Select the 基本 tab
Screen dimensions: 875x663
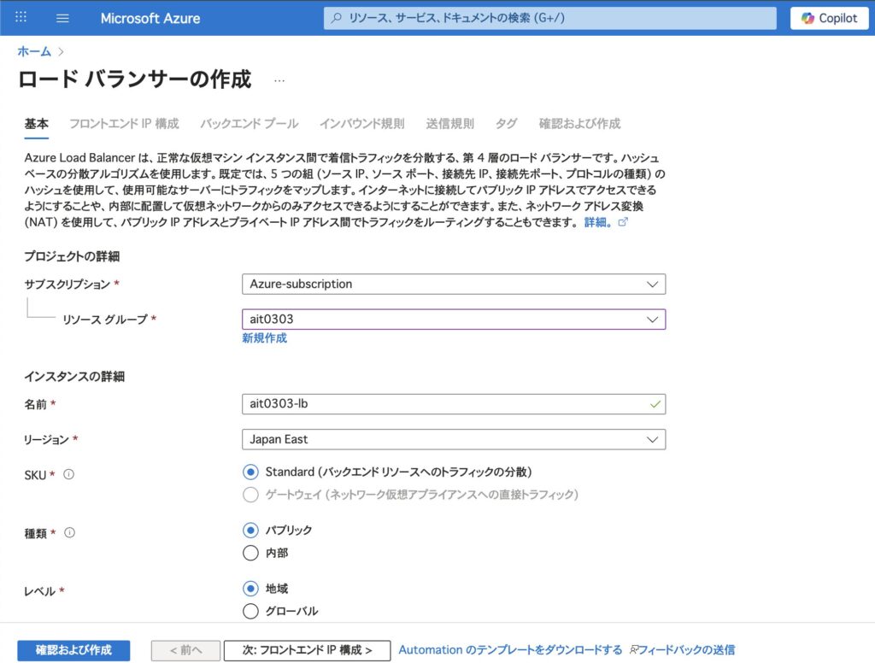click(36, 123)
